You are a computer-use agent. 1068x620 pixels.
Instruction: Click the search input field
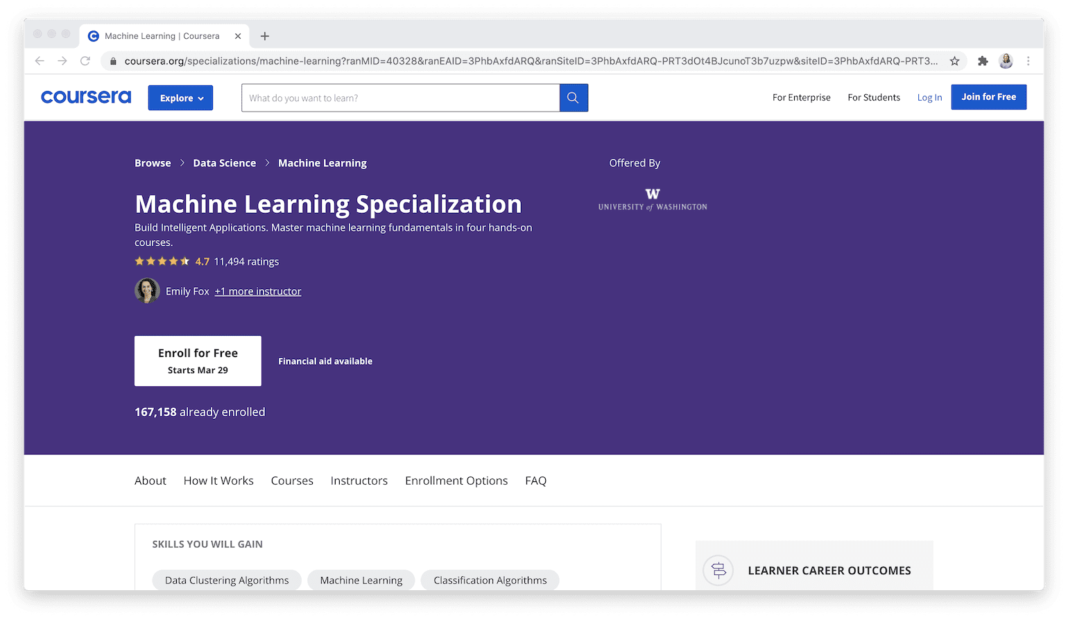[x=401, y=98]
